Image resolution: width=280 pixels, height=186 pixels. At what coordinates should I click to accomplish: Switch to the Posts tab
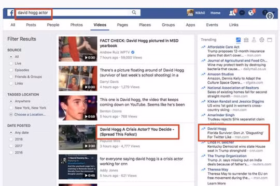coord(31,25)
